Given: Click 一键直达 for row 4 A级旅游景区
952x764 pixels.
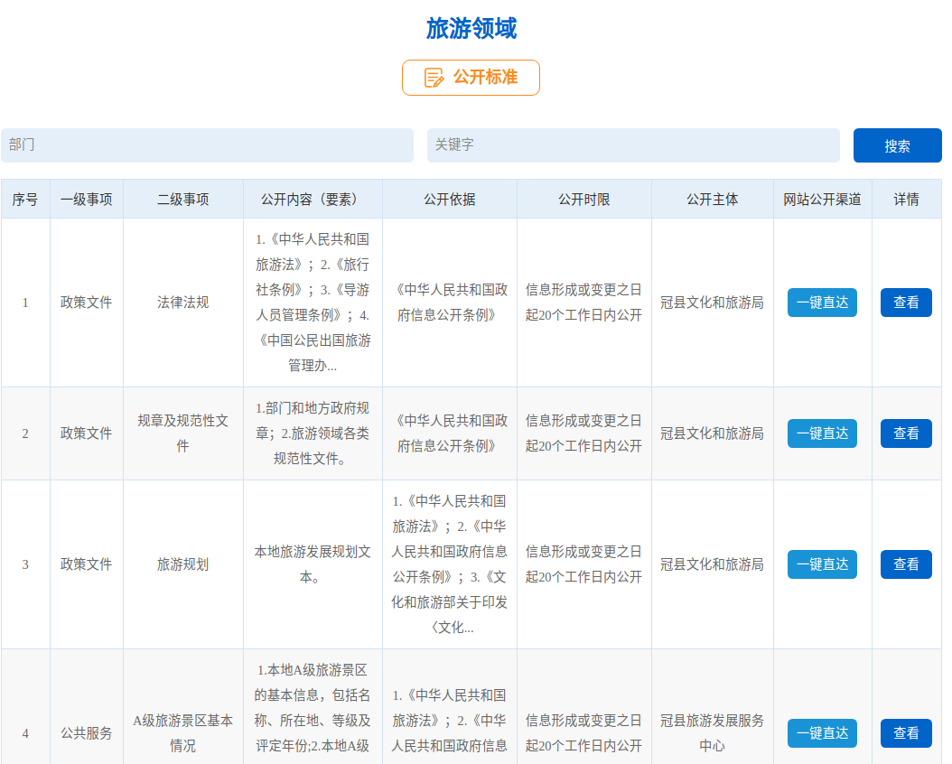Looking at the screenshot, I should 822,733.
